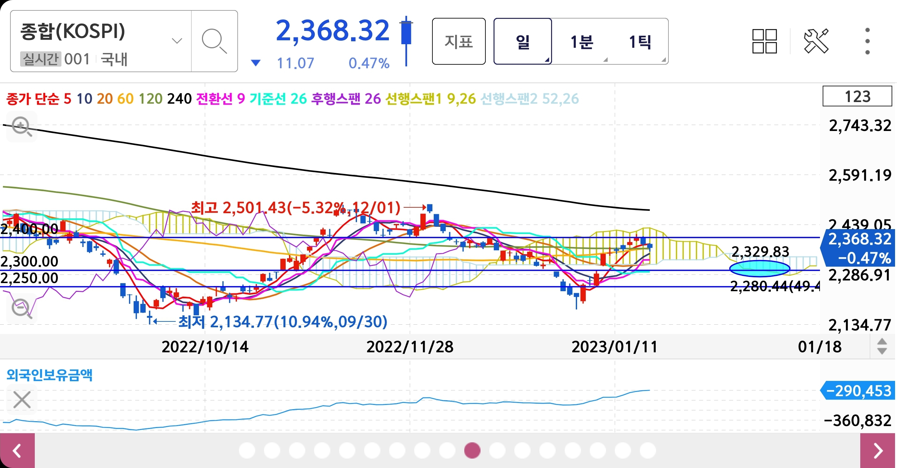This screenshot has width=897, height=468.
Task: Open the stock search magnifier
Action: click(x=214, y=41)
